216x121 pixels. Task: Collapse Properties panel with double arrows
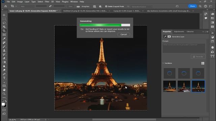click(203, 32)
